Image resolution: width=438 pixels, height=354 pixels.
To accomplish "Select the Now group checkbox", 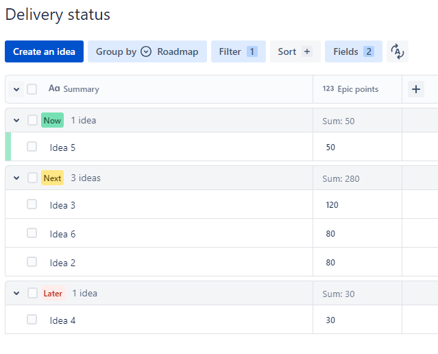I will [32, 120].
